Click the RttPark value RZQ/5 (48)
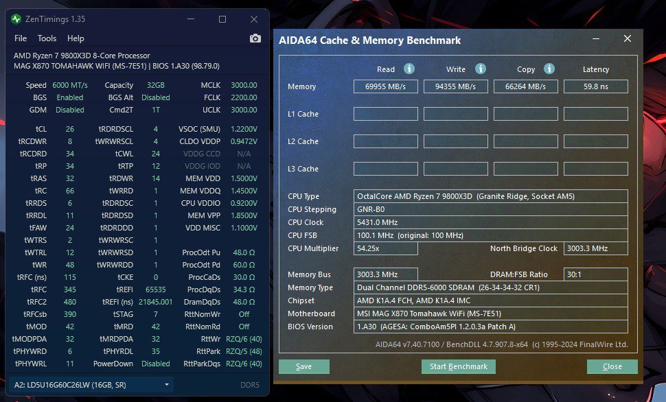 point(244,351)
